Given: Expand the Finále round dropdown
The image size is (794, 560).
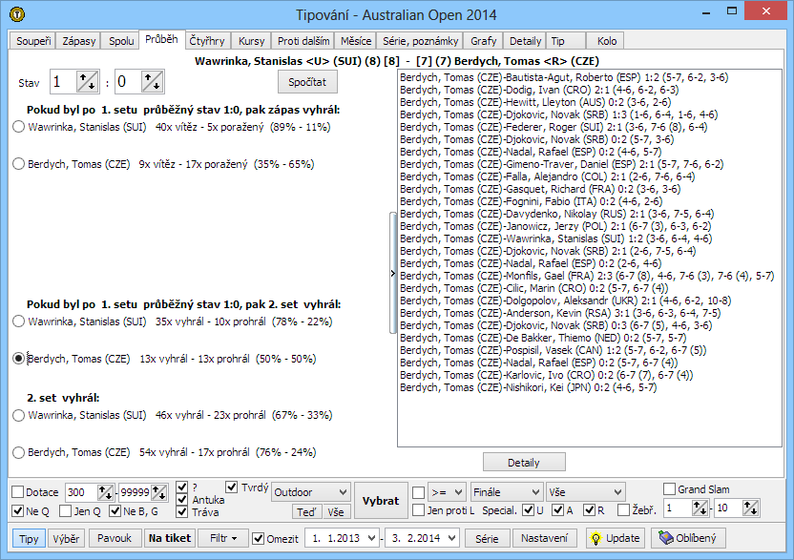Looking at the screenshot, I should (507, 492).
